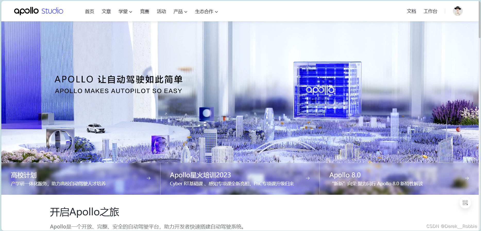
Task: Open the 首页 home menu item
Action: pos(90,12)
